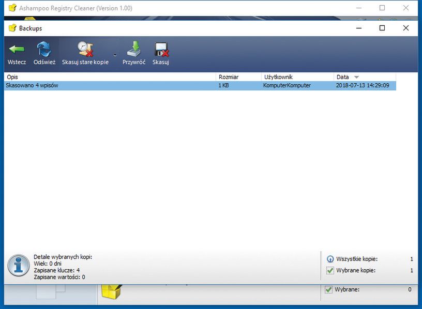422x309 pixels.
Task: Go back with the Wstecz arrow
Action: pos(17,54)
